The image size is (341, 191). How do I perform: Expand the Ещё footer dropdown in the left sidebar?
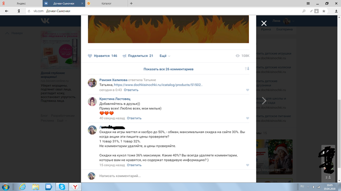coord(62,121)
